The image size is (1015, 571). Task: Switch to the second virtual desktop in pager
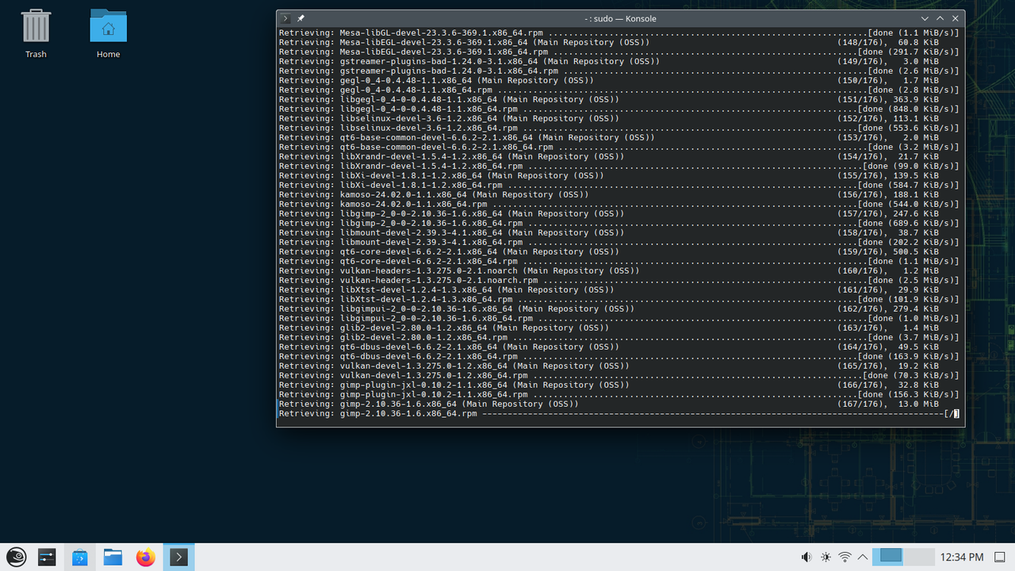[x=919, y=557]
